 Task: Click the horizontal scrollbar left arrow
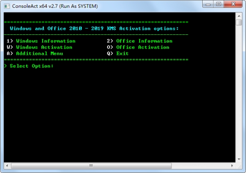[x=7, y=166]
